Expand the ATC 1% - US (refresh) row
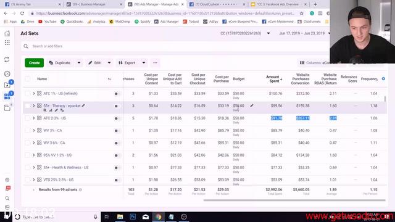395x222 pixels. click(34, 93)
